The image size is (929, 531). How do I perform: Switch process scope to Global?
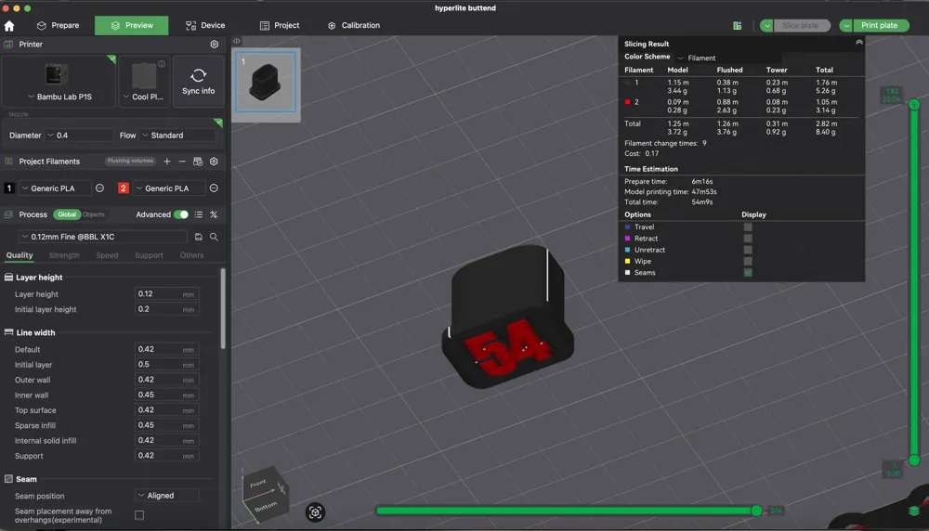[x=67, y=214]
